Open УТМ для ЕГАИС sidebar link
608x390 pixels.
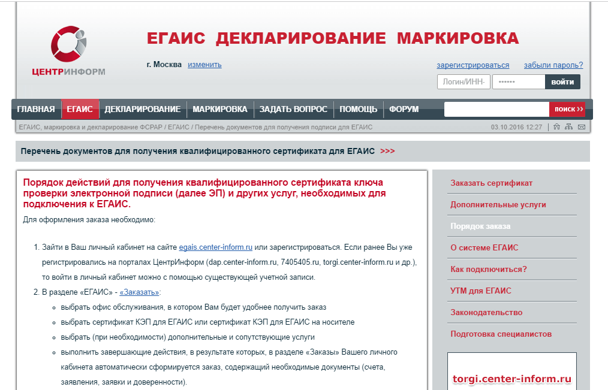pyautogui.click(x=481, y=291)
